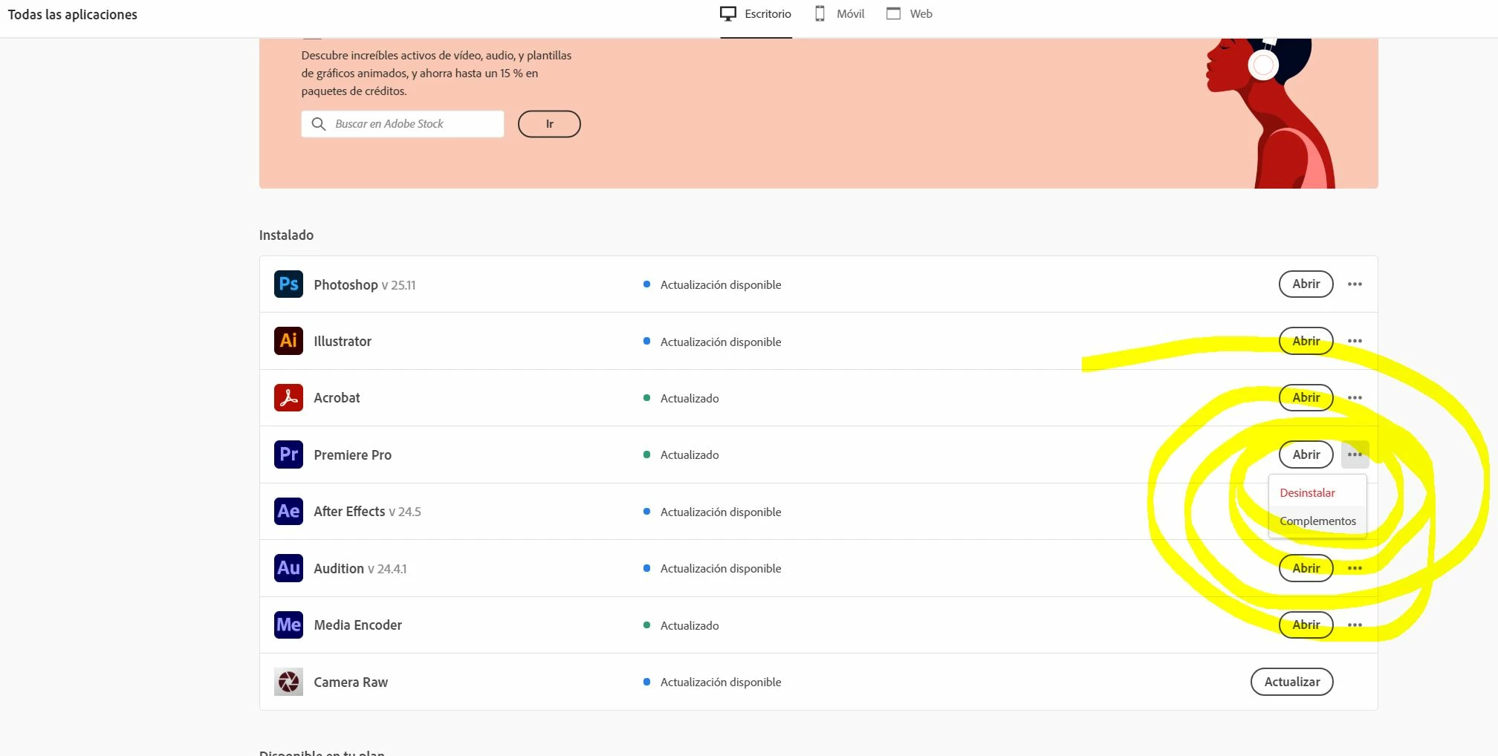Click the Illustrator name label

click(x=343, y=341)
